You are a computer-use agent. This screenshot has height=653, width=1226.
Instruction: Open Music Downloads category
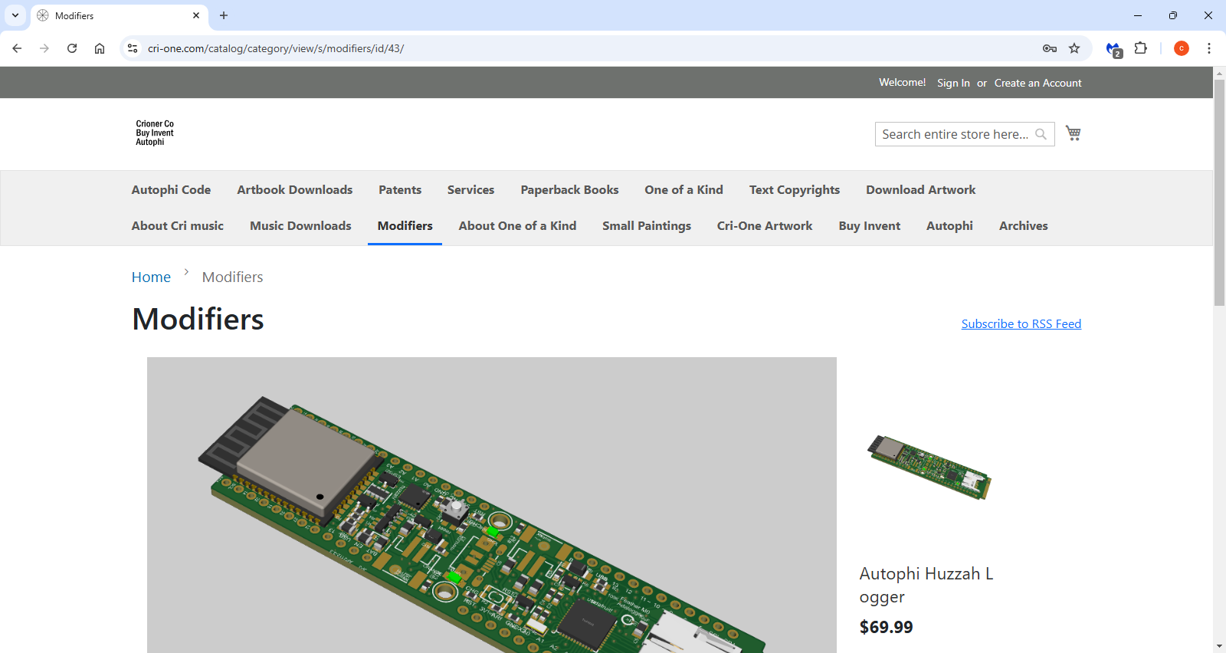pos(300,225)
